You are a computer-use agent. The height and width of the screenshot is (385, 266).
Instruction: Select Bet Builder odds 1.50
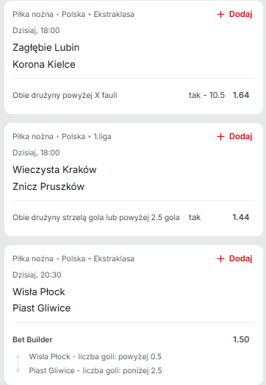click(241, 339)
